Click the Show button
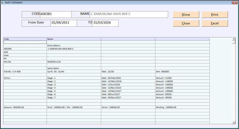 point(186,15)
